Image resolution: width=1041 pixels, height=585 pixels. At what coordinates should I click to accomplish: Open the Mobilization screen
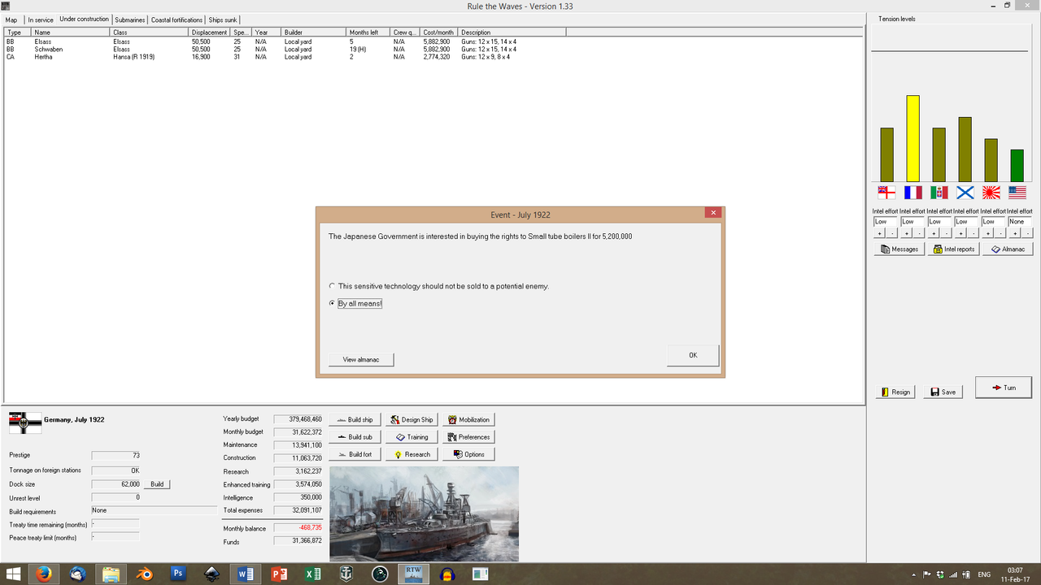pyautogui.click(x=468, y=420)
